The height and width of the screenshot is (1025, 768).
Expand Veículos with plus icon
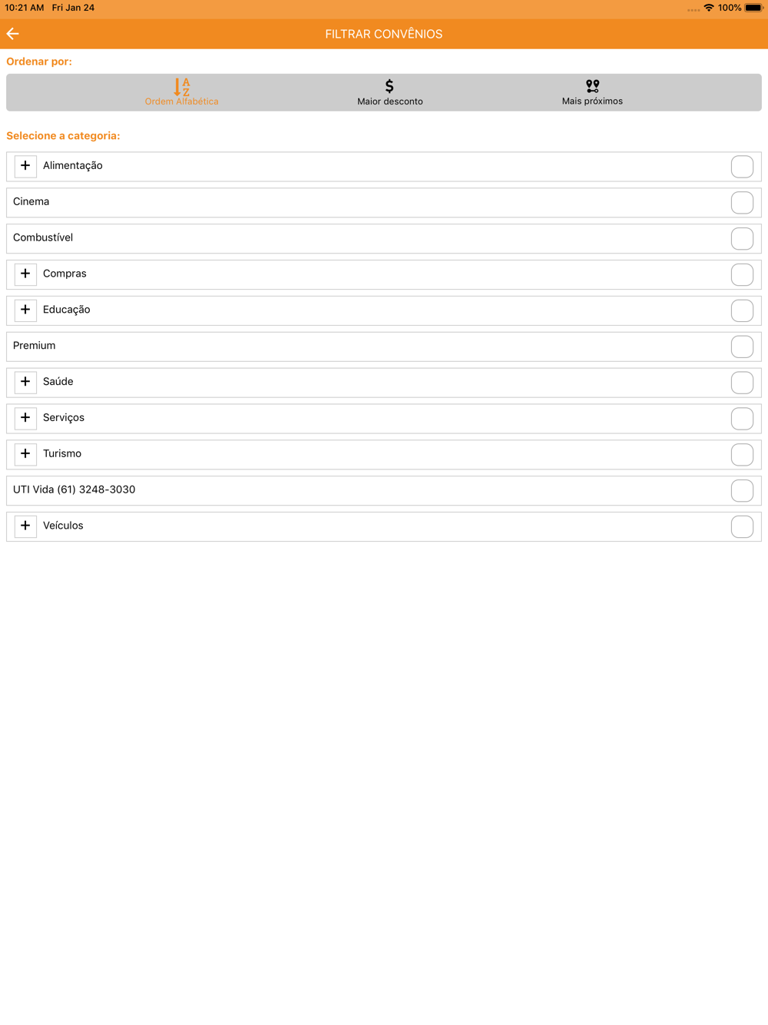(25, 526)
